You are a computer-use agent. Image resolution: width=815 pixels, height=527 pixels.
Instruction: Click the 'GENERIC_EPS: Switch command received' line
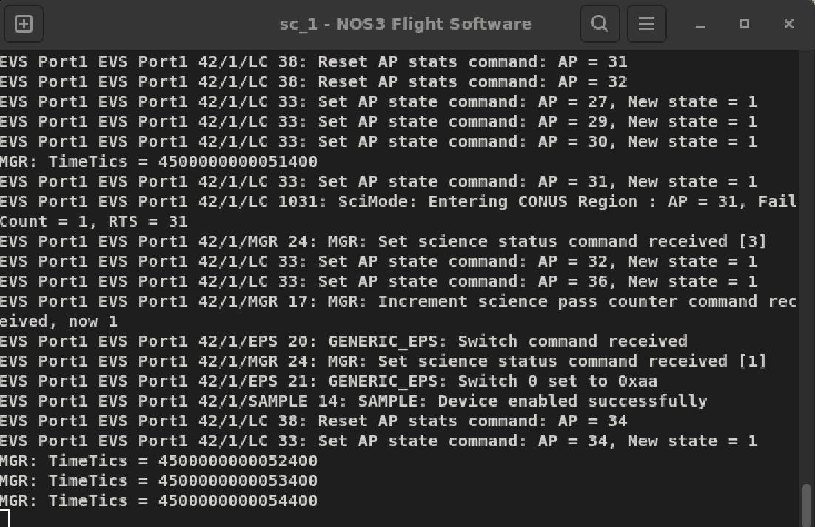[x=343, y=341]
